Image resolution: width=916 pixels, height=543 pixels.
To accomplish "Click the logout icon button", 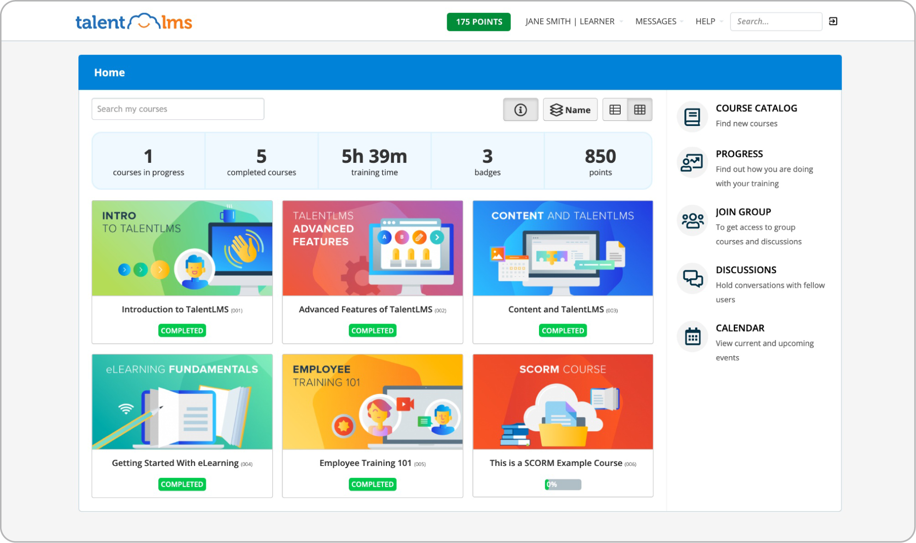I will coord(833,21).
